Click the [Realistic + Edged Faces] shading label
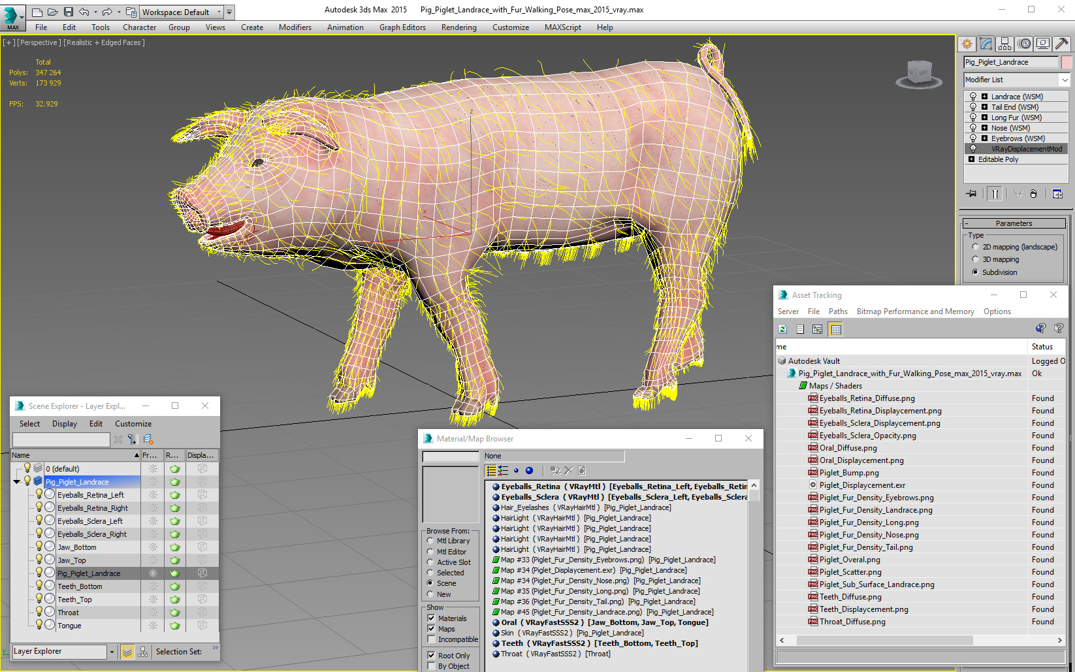This screenshot has width=1075, height=672. 104,42
